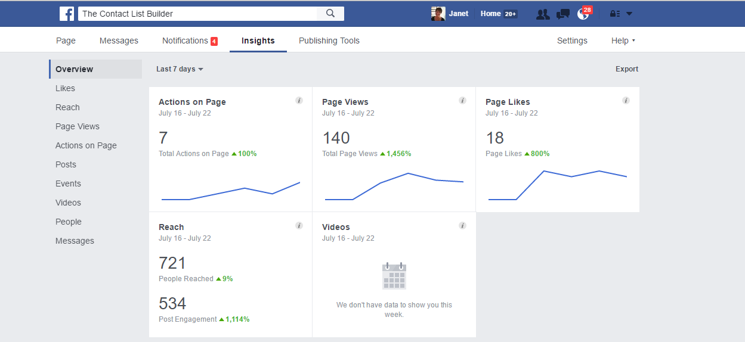Click info icon on Actions on Page card

click(299, 101)
